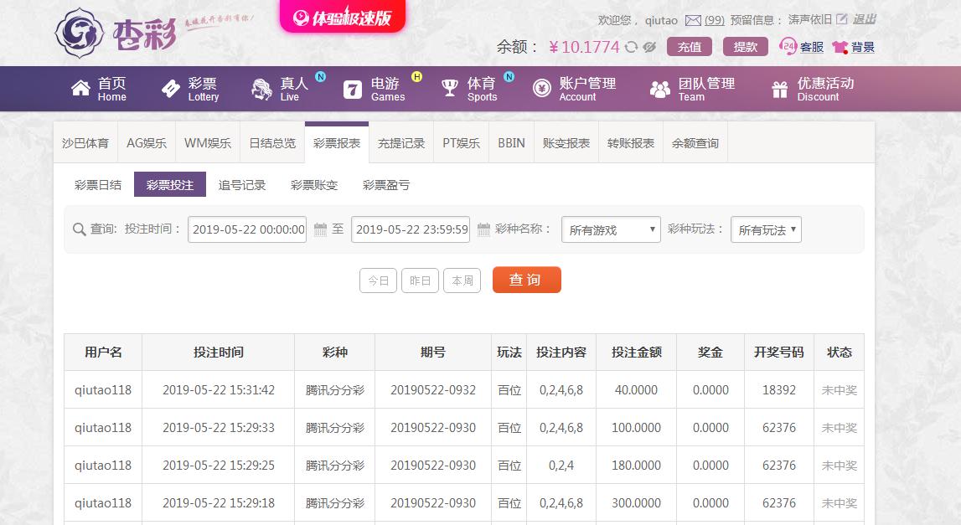Toggle balance visibility eye icon
The width and height of the screenshot is (961, 525).
[x=649, y=47]
